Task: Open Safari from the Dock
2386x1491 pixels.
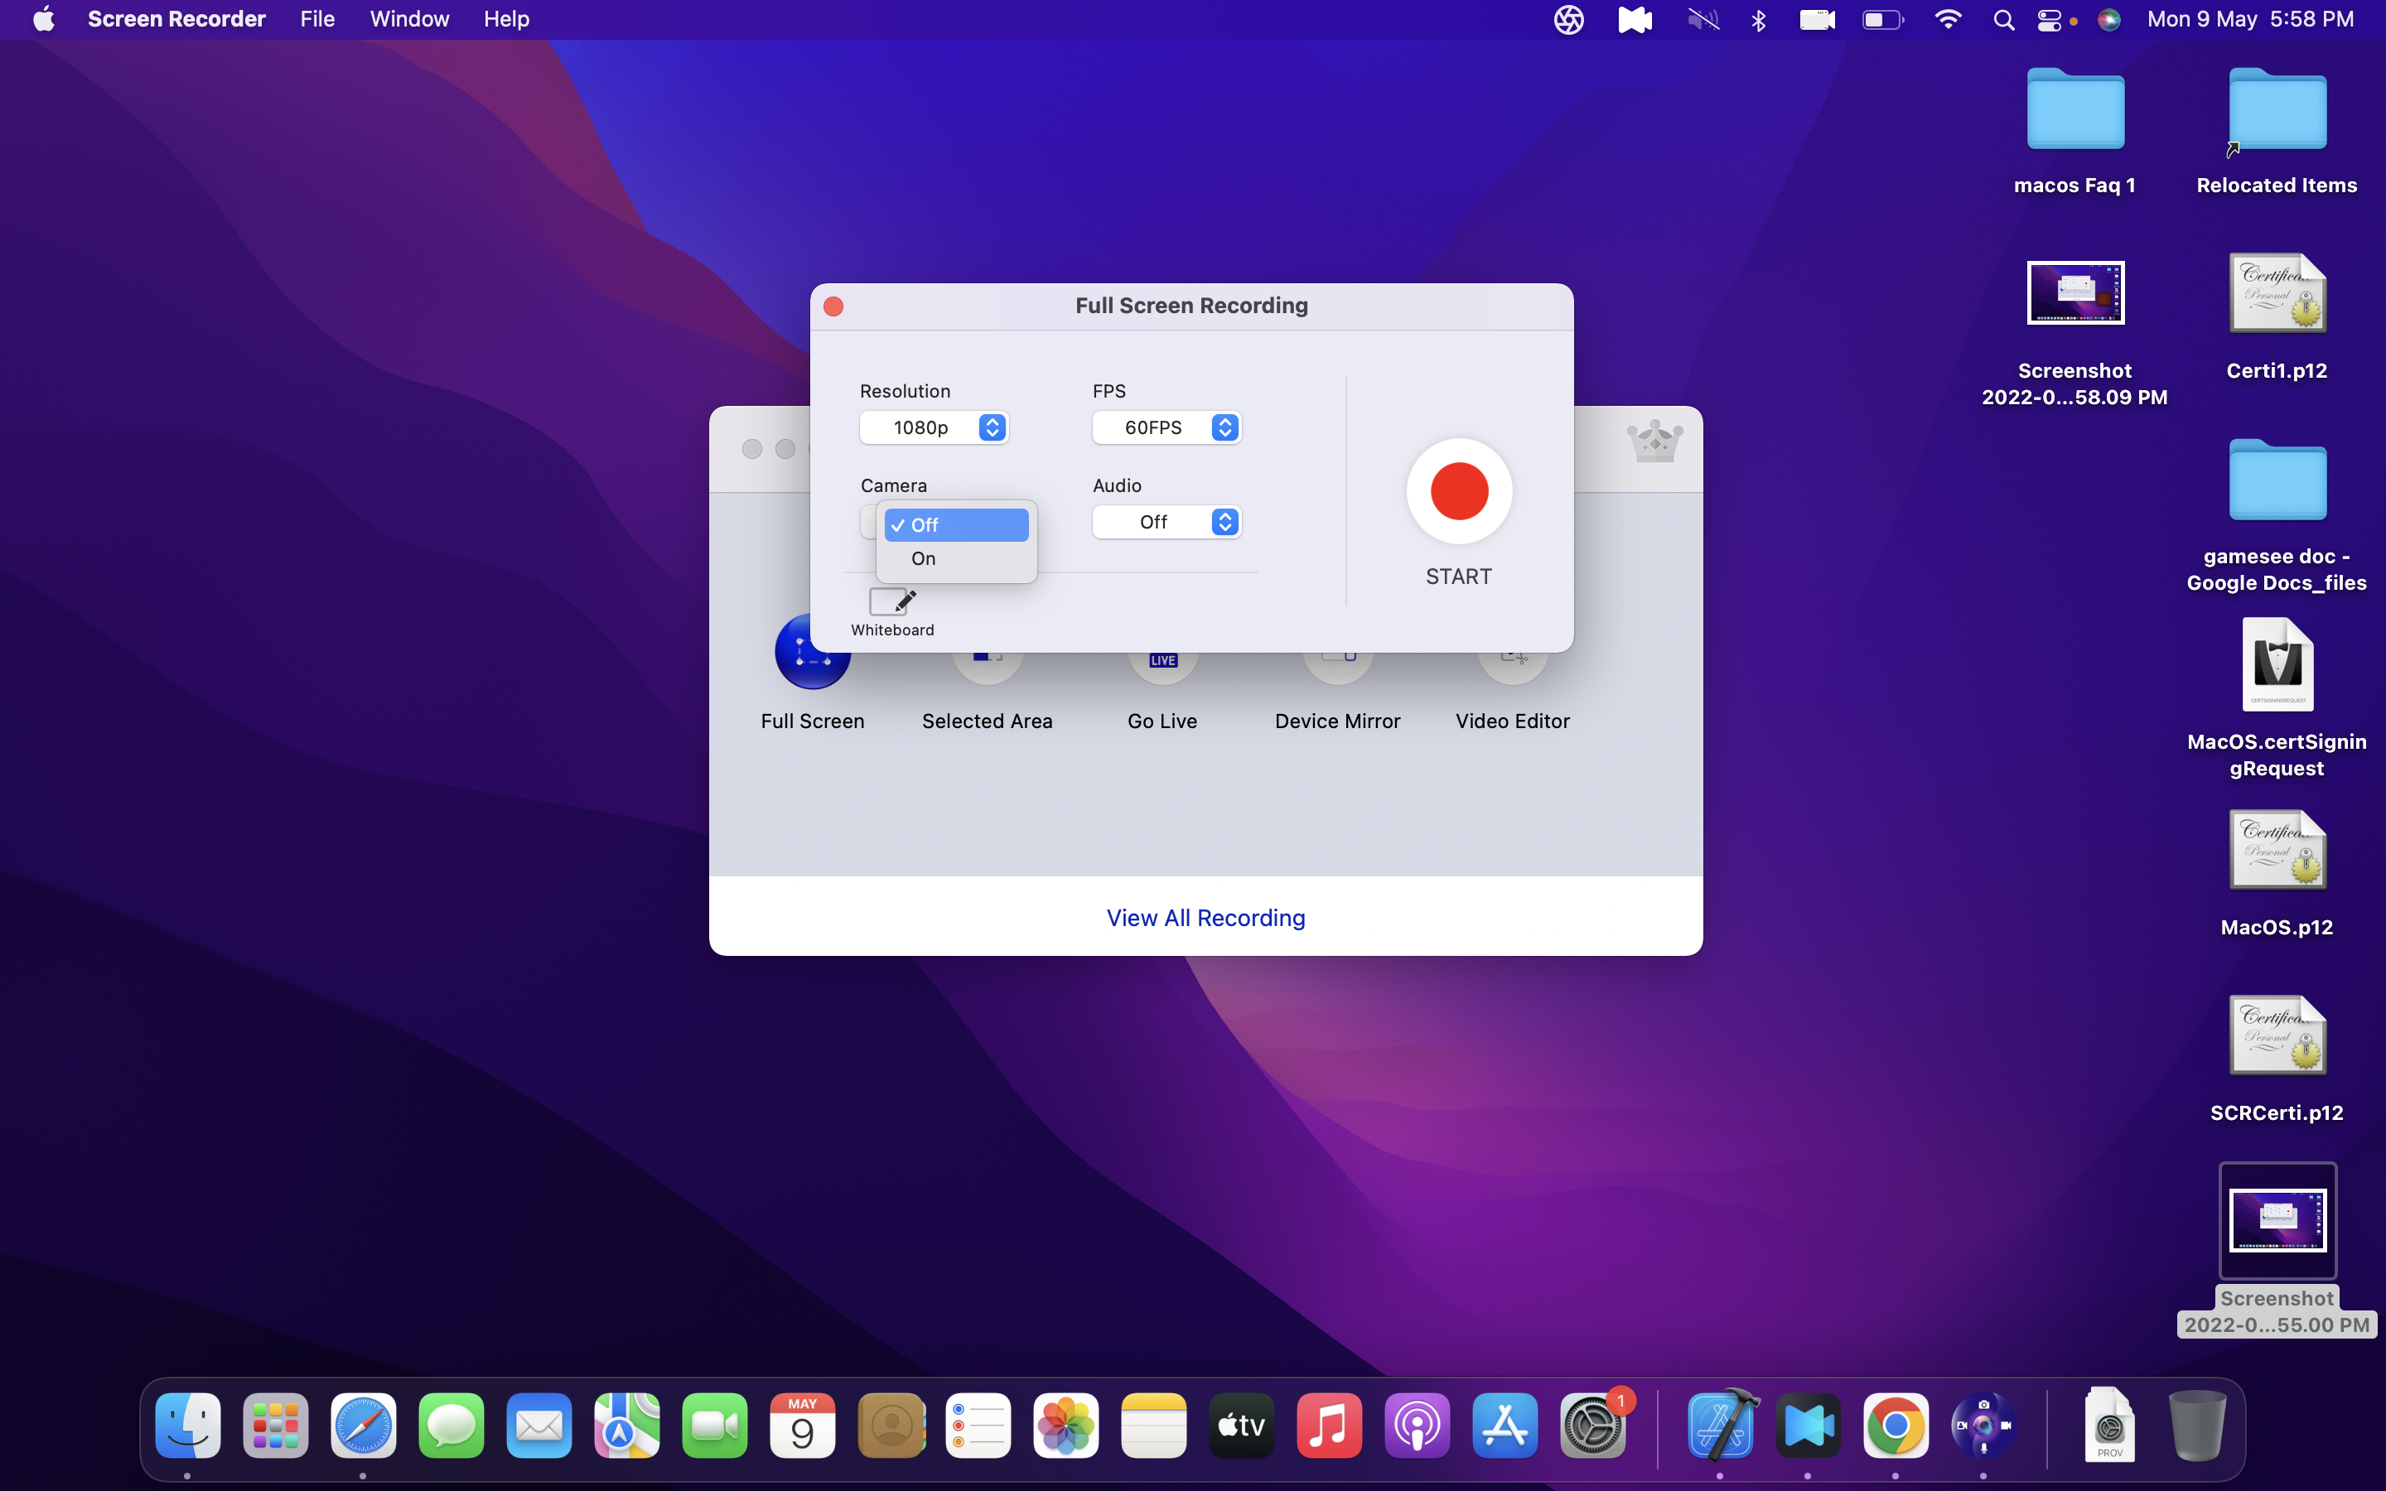Action: click(x=363, y=1425)
